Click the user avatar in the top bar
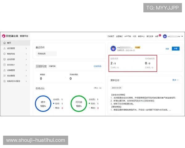 point(165,36)
